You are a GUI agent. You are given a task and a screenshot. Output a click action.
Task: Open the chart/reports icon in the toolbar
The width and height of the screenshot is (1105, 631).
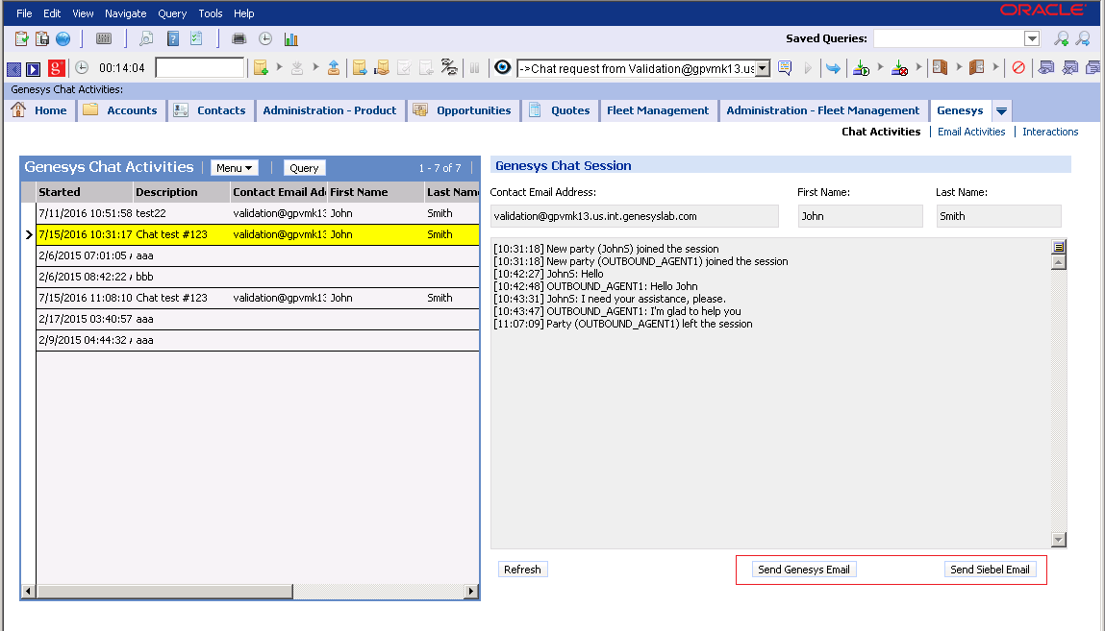289,38
